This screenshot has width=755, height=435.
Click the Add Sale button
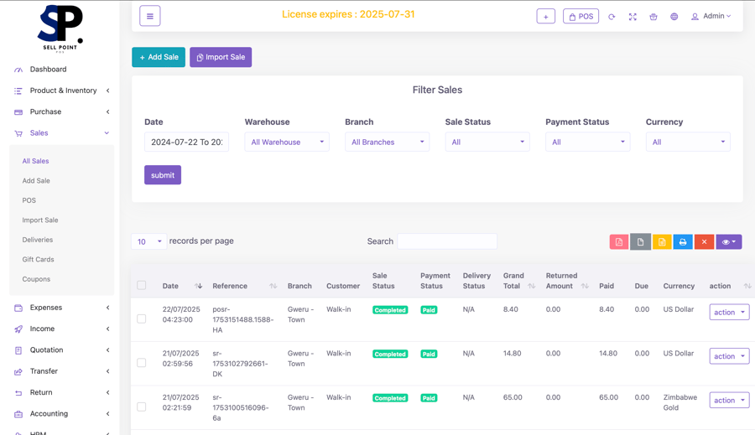click(159, 57)
